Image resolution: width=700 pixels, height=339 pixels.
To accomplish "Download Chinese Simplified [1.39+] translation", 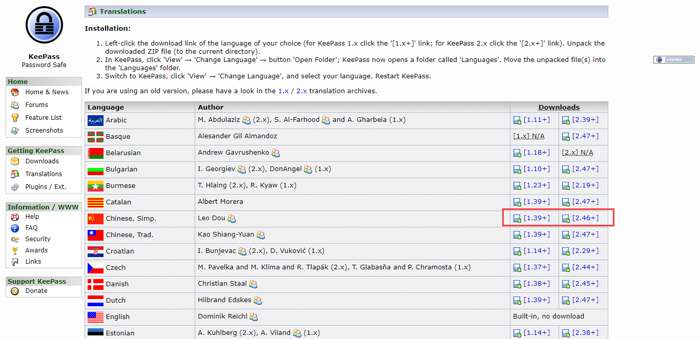I will point(536,218).
